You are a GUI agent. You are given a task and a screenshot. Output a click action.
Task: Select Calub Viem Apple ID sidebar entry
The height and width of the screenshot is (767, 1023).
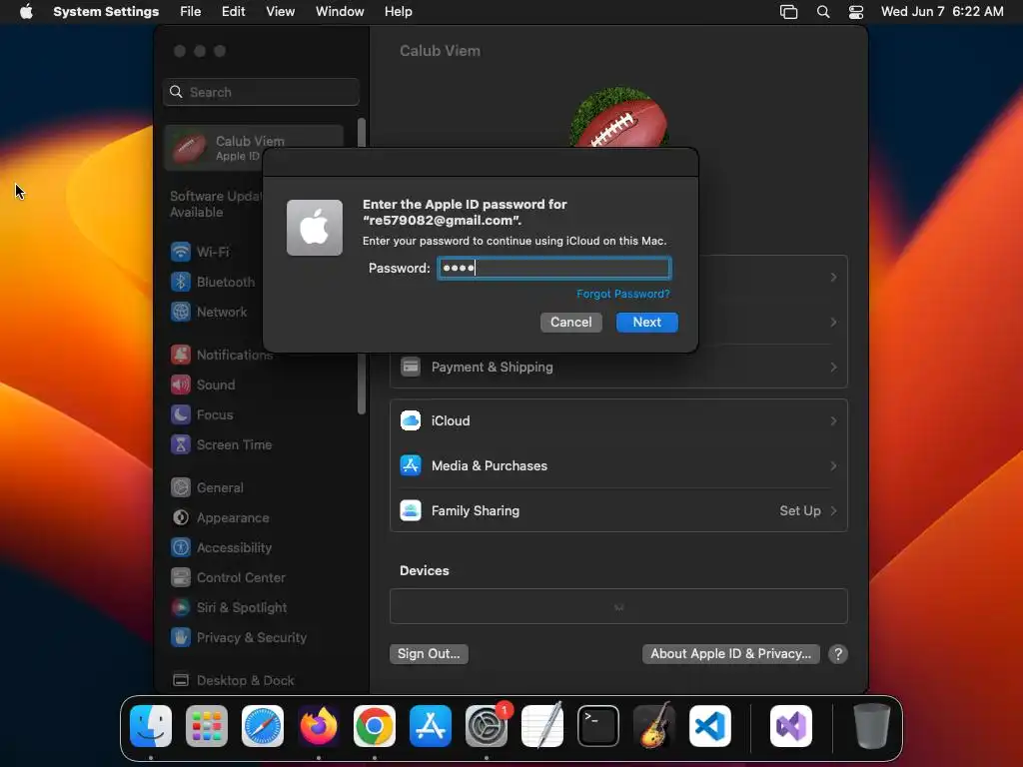coord(255,148)
